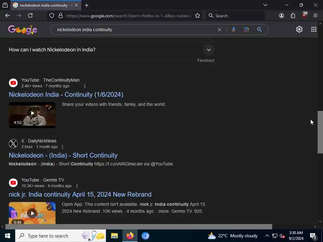Screen dimensions: 323x242
Task: Click X favicon of DailyNickNews result
Action: (x=13, y=144)
